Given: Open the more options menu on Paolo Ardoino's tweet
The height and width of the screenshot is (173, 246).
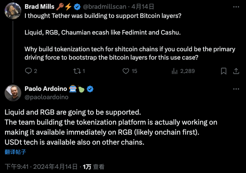Looking at the screenshot, I should [x=236, y=89].
